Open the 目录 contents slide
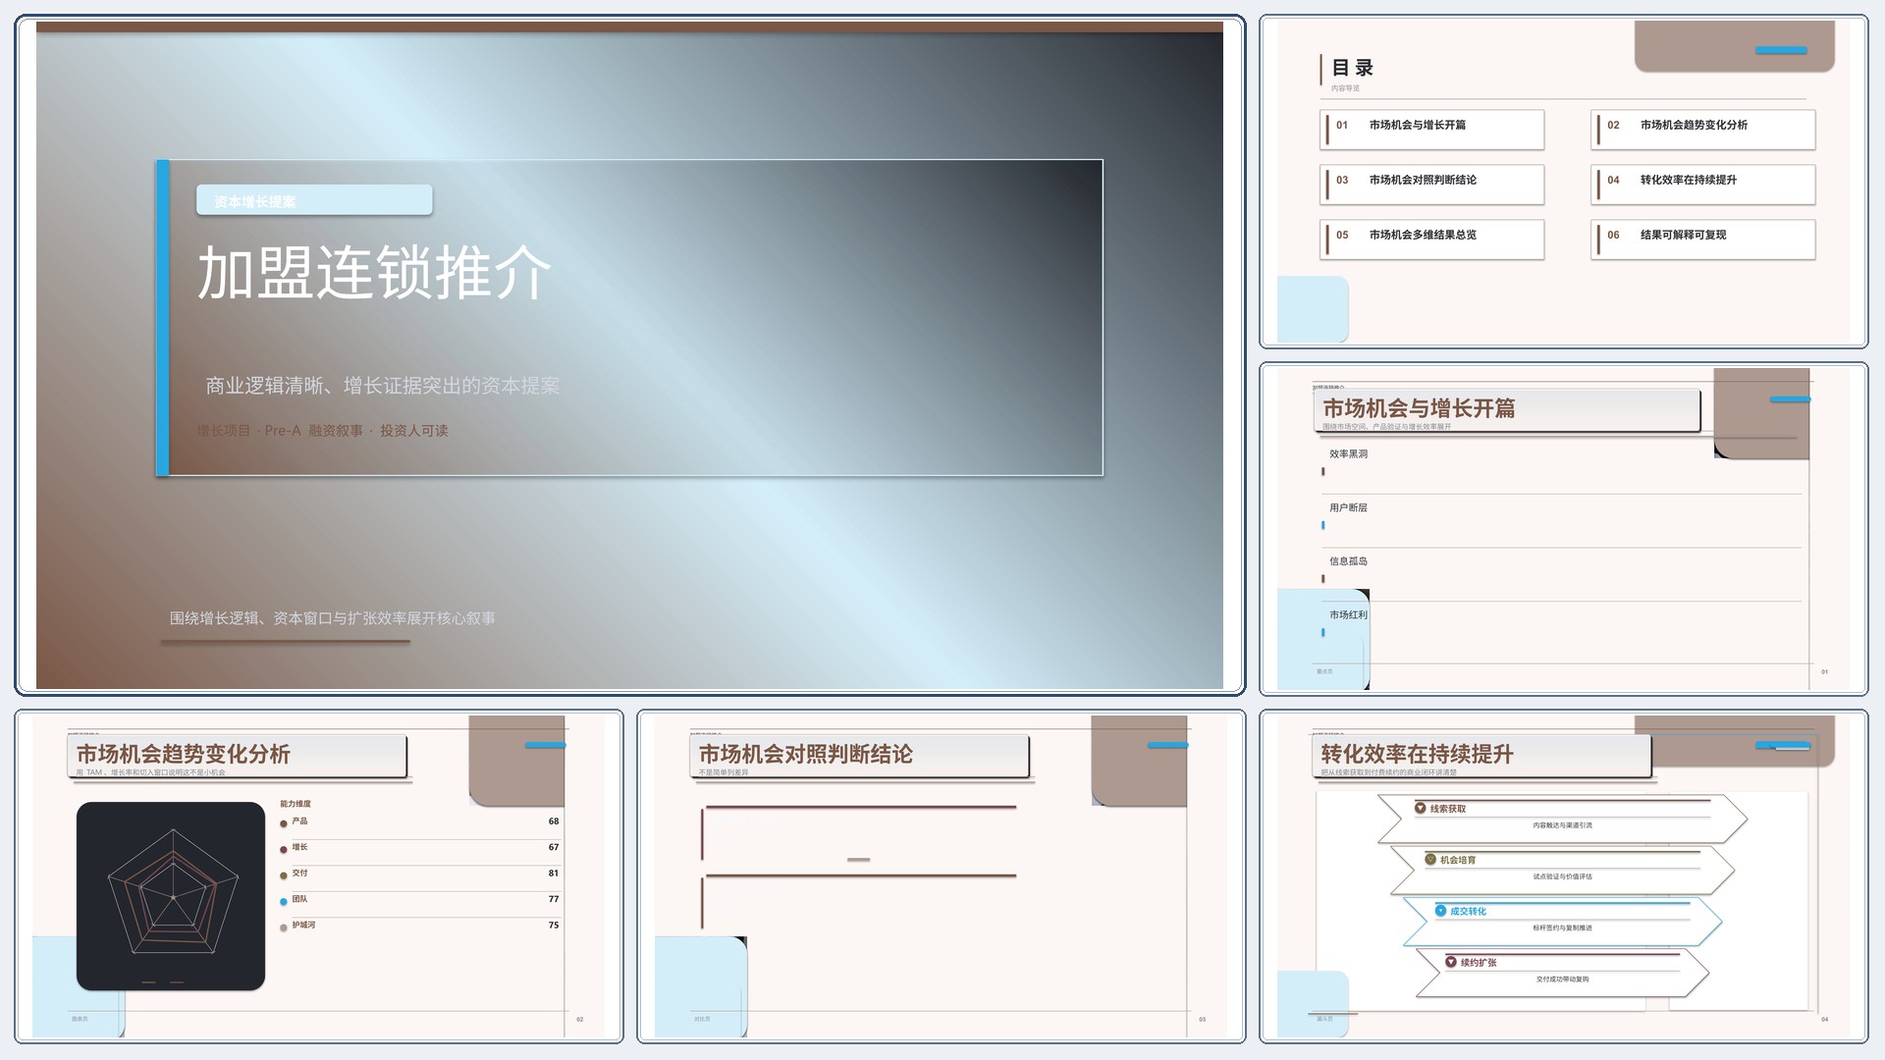1885x1060 pixels. [x=1563, y=182]
